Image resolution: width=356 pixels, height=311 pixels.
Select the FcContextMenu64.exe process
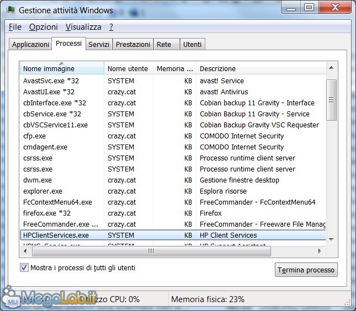click(x=173, y=202)
